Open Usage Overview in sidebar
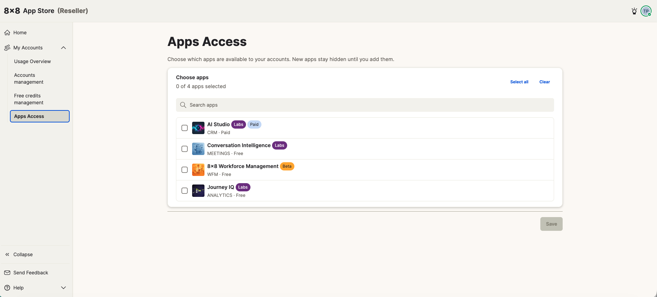Image resolution: width=657 pixels, height=297 pixels. click(x=32, y=61)
